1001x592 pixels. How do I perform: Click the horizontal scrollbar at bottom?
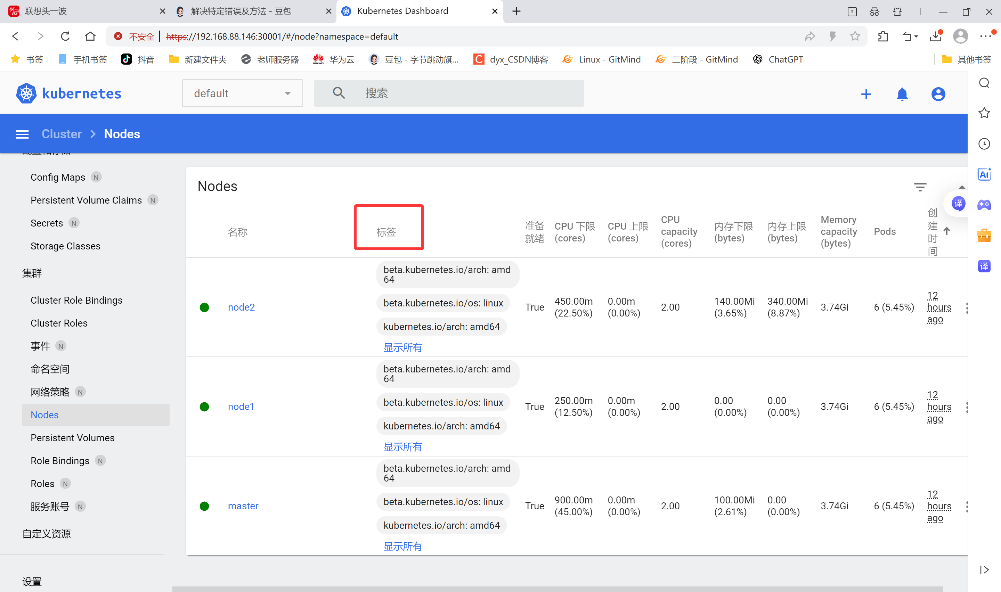557,589
